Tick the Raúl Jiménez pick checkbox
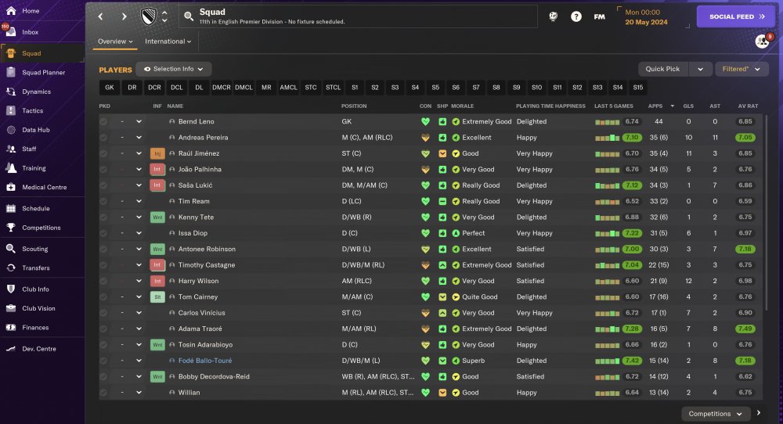 (x=103, y=153)
